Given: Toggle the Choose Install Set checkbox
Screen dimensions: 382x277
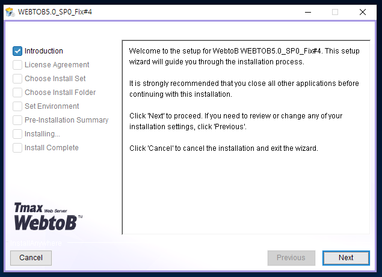Looking at the screenshot, I should tap(17, 79).
